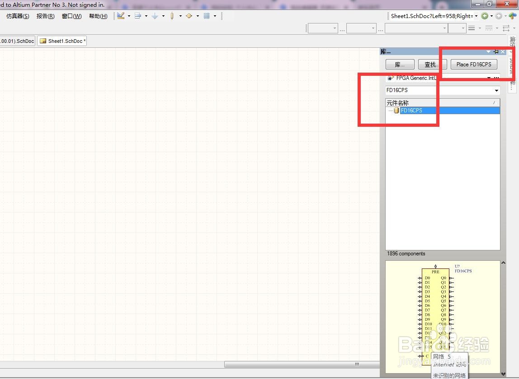Sort by the 元件名称 column header
The height and width of the screenshot is (379, 519).
(443, 103)
